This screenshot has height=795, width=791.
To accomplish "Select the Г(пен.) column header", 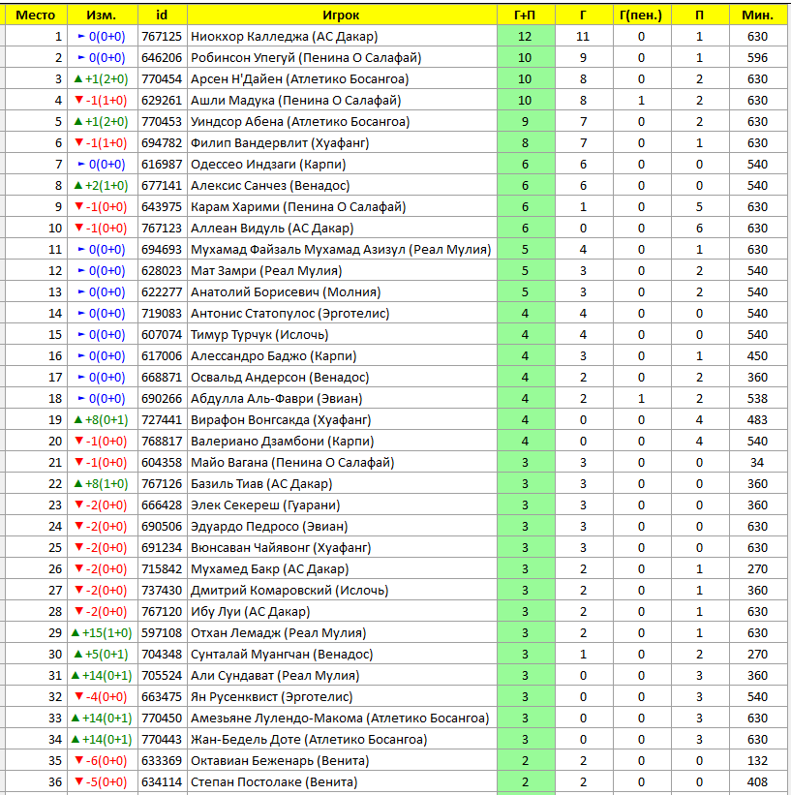I will [642, 15].
